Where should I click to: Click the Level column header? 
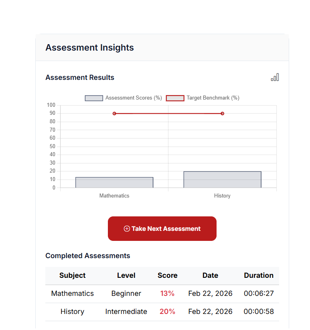(126, 275)
